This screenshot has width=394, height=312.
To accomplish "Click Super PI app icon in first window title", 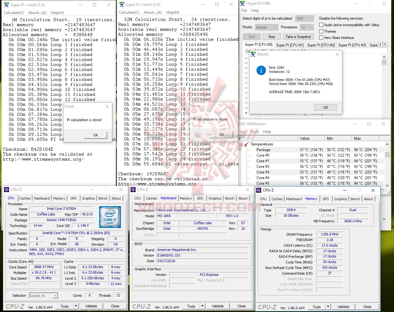I will click(x=6, y=5).
